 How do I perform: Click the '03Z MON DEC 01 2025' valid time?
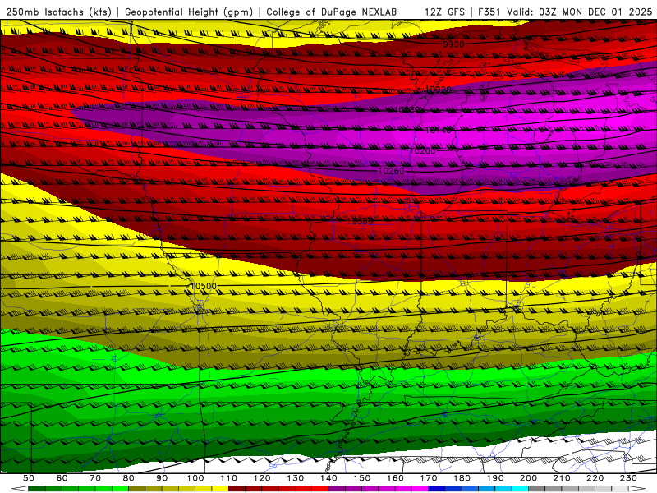(595, 12)
